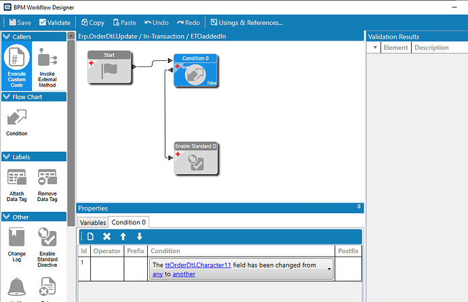Image resolution: width=468 pixels, height=302 pixels.
Task: Click the palette vertical scrollbar thumb
Action: [71, 133]
